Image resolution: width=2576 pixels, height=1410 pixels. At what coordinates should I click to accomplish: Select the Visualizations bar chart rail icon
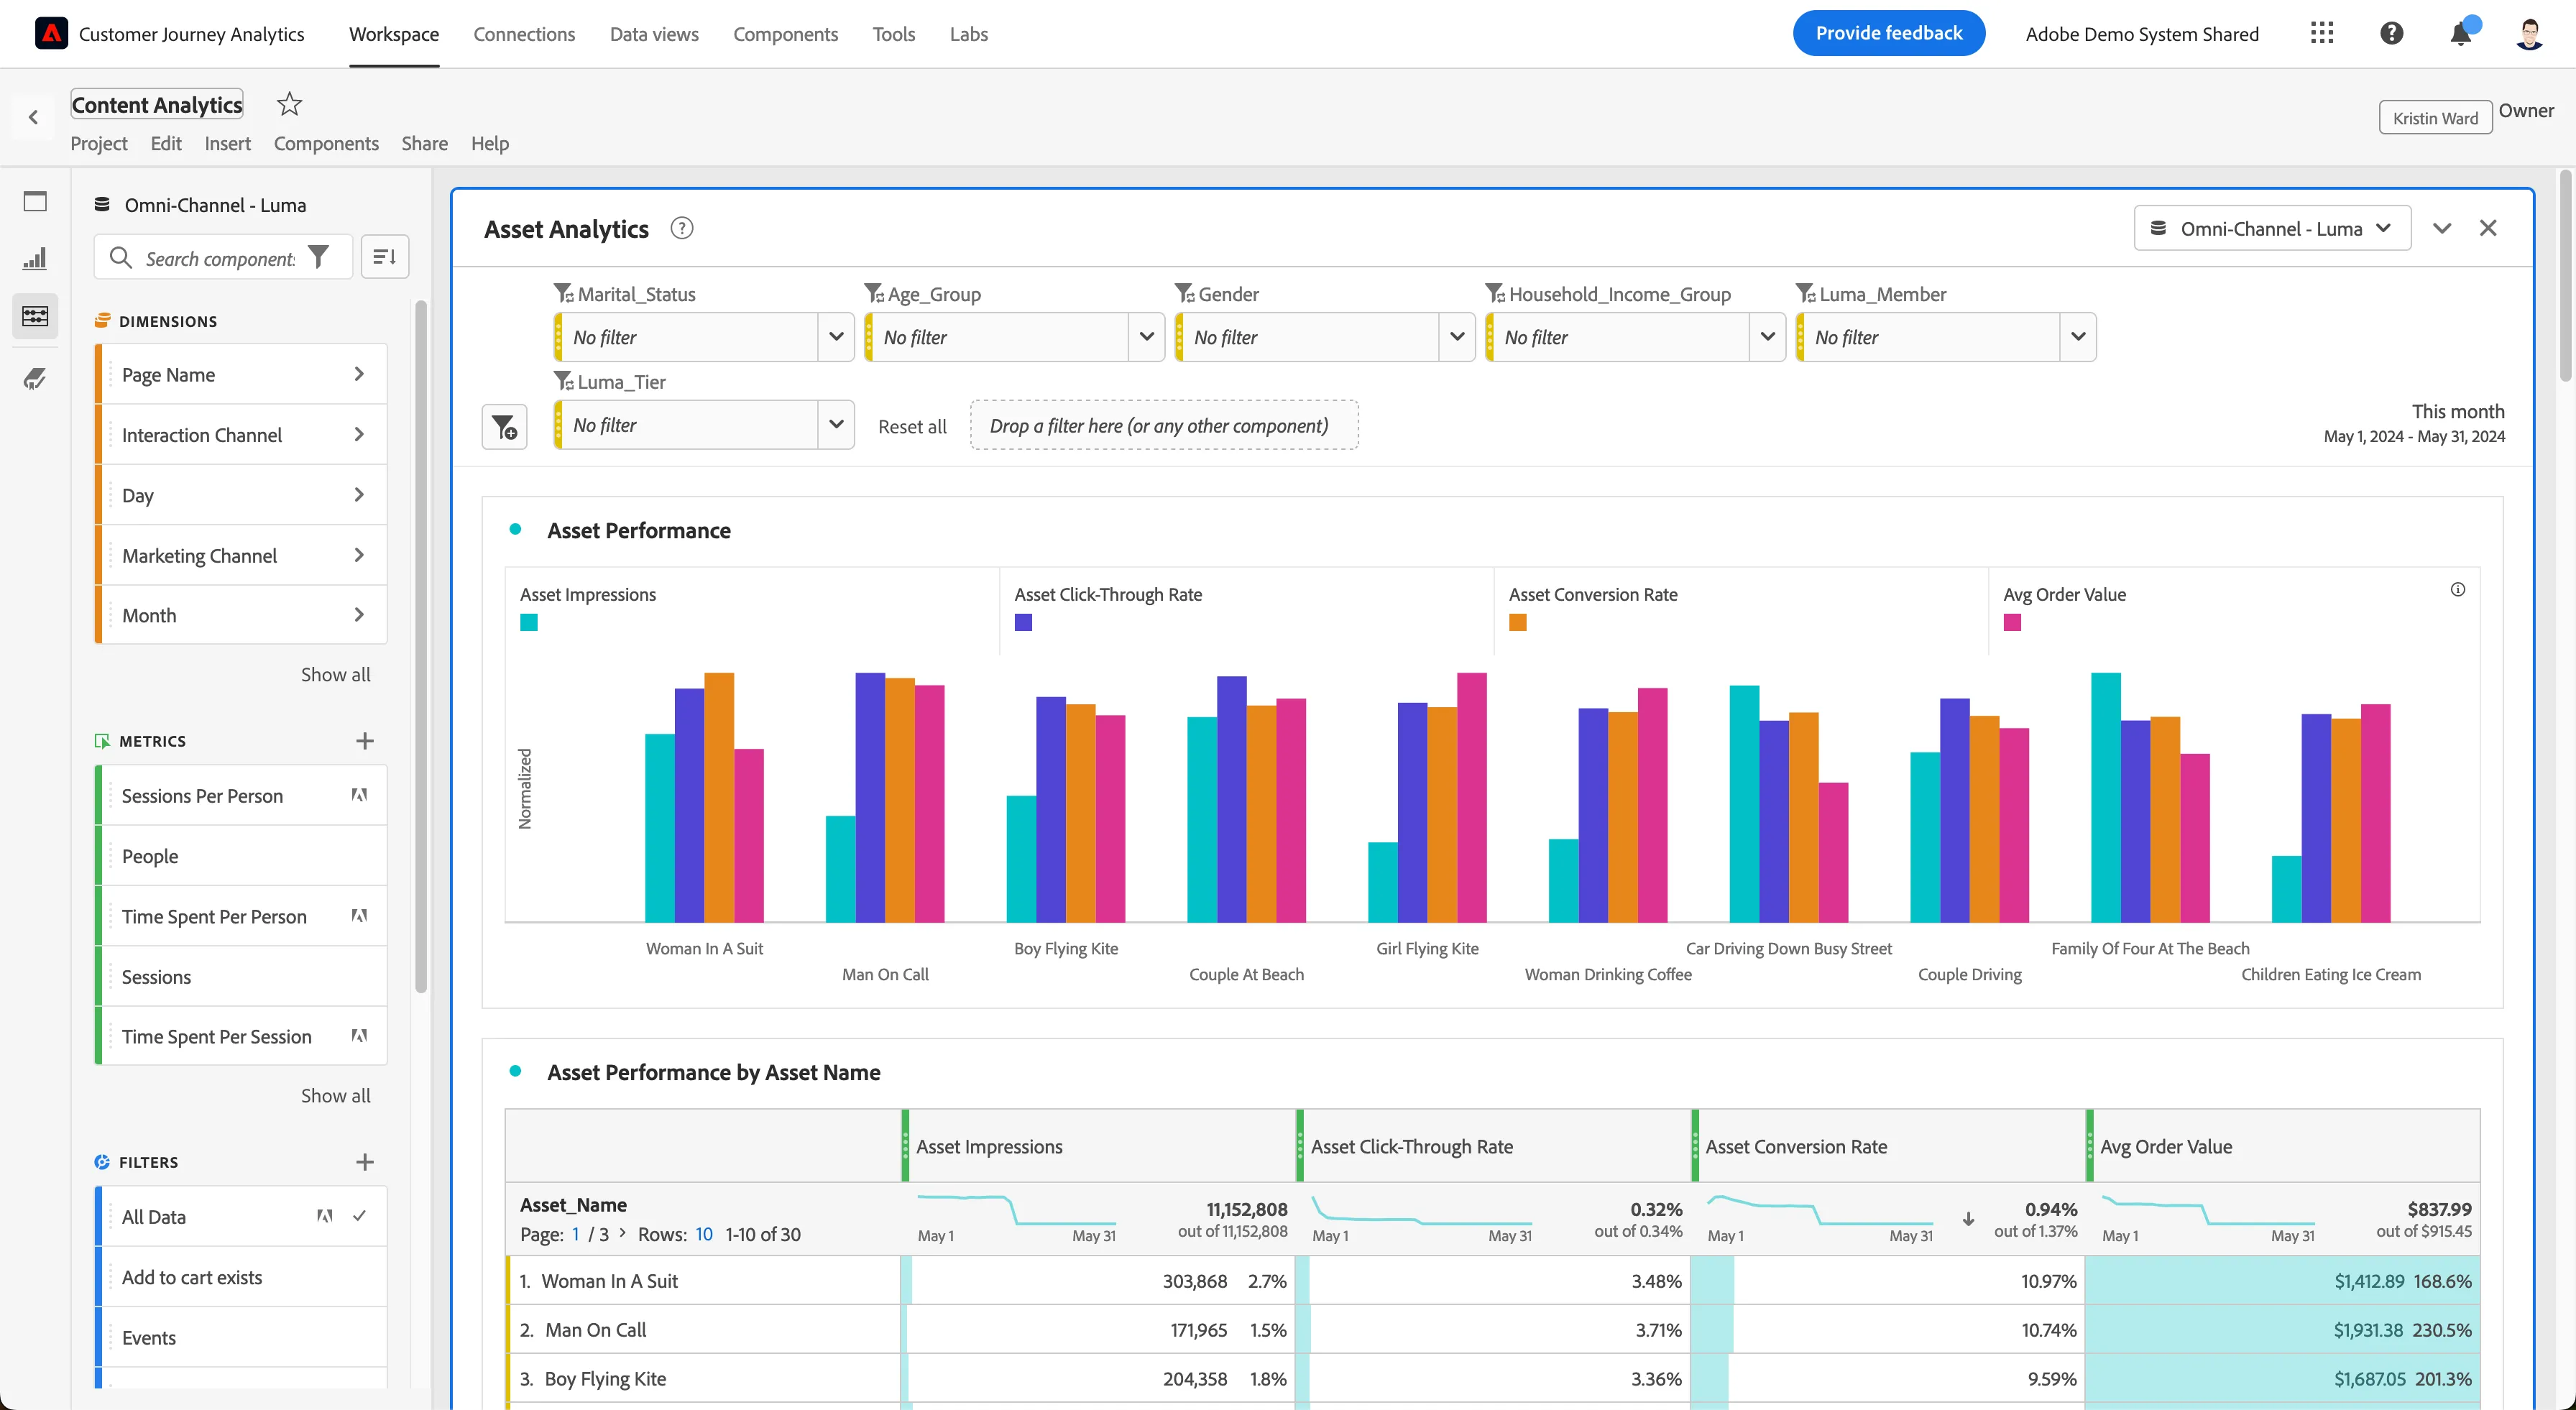tap(35, 259)
